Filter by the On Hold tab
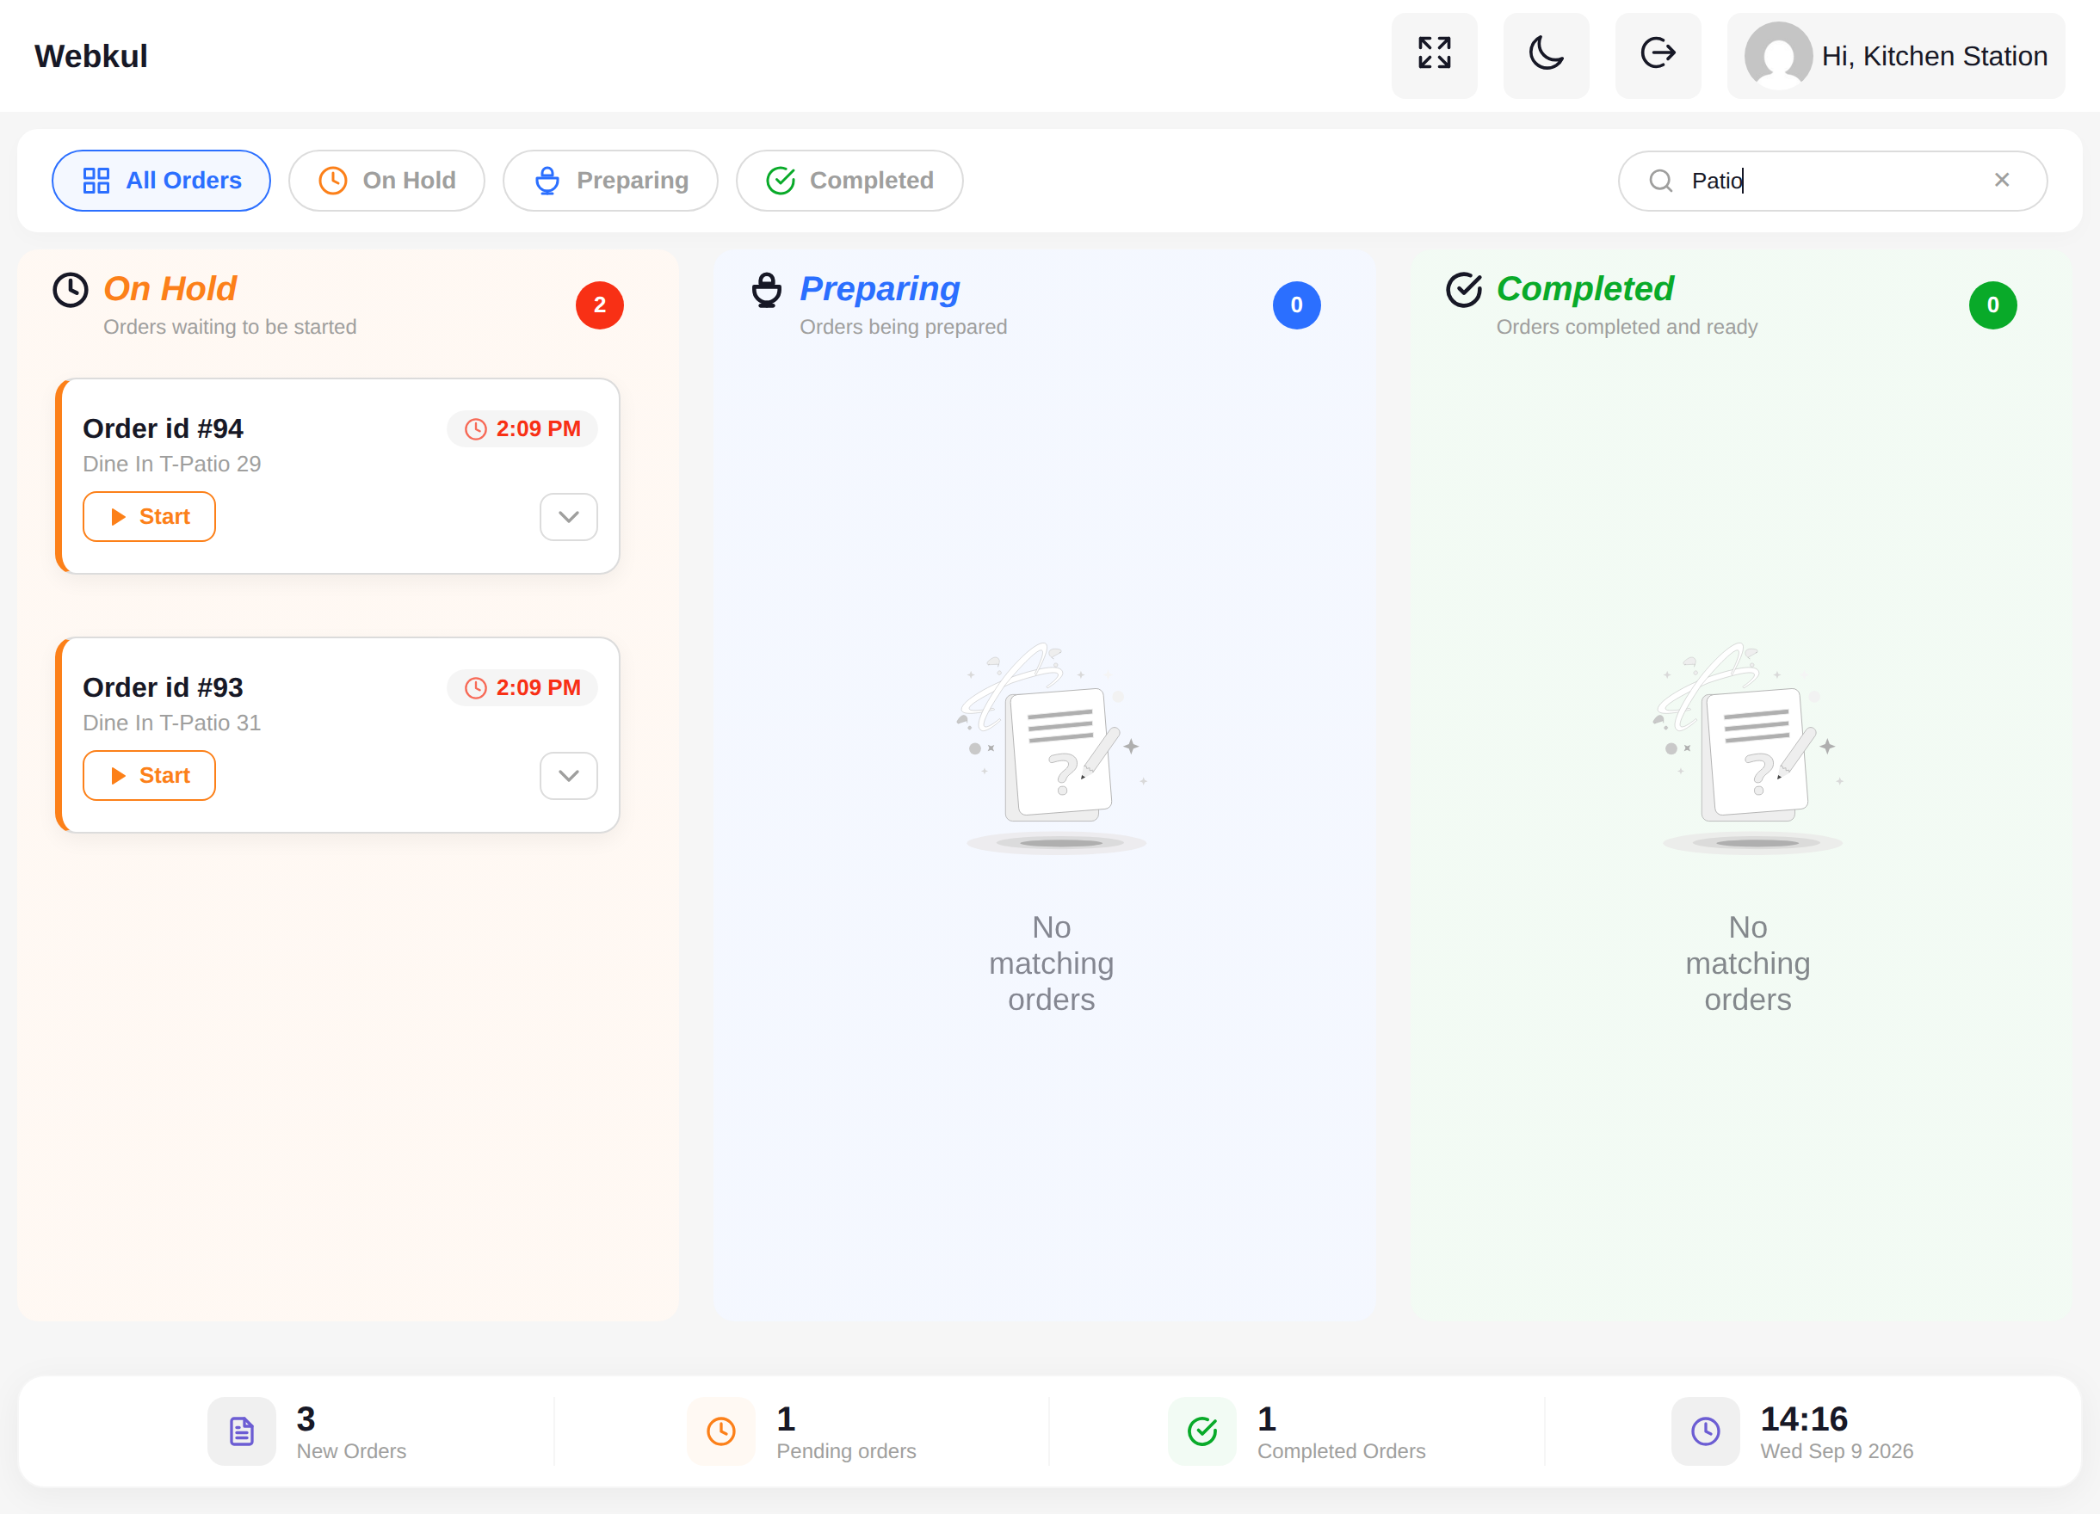The image size is (2100, 1514). tap(386, 181)
